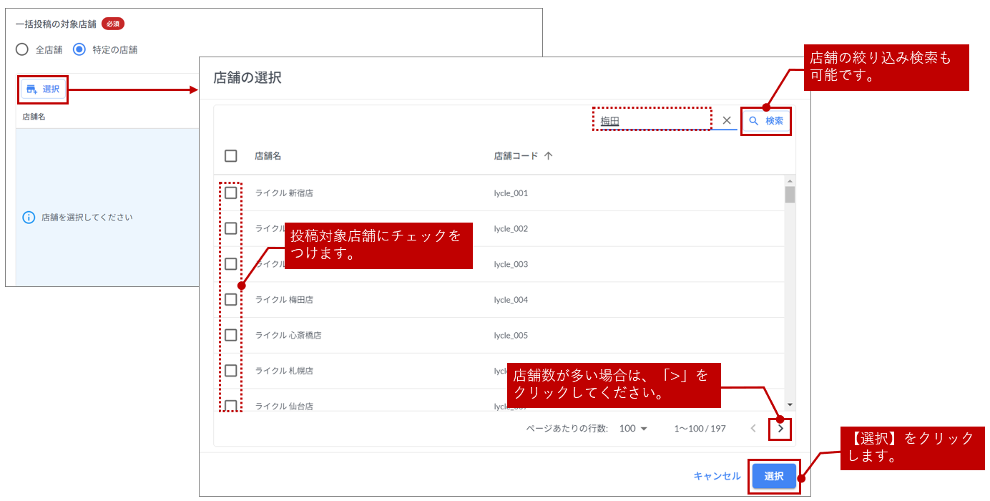
Task: Check the ライクル 梅田店 checkbox
Action: (x=231, y=300)
